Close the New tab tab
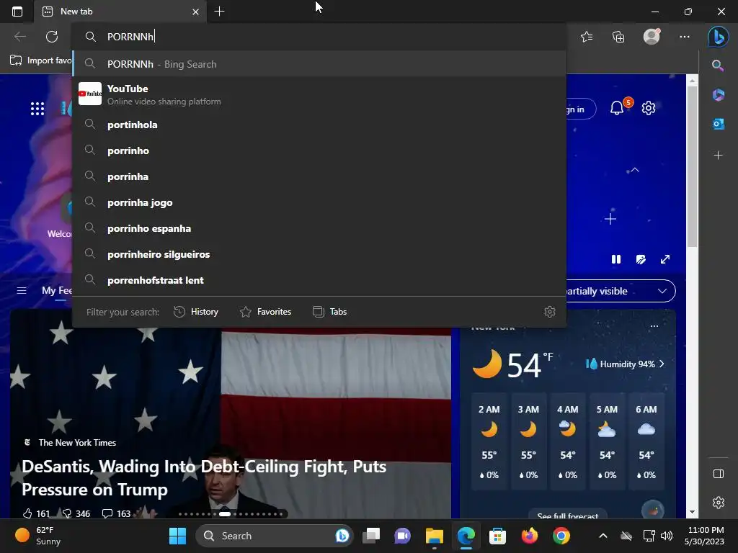The image size is (738, 553). [x=195, y=12]
